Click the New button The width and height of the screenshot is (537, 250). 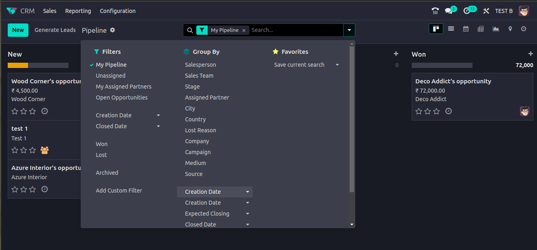[18, 30]
